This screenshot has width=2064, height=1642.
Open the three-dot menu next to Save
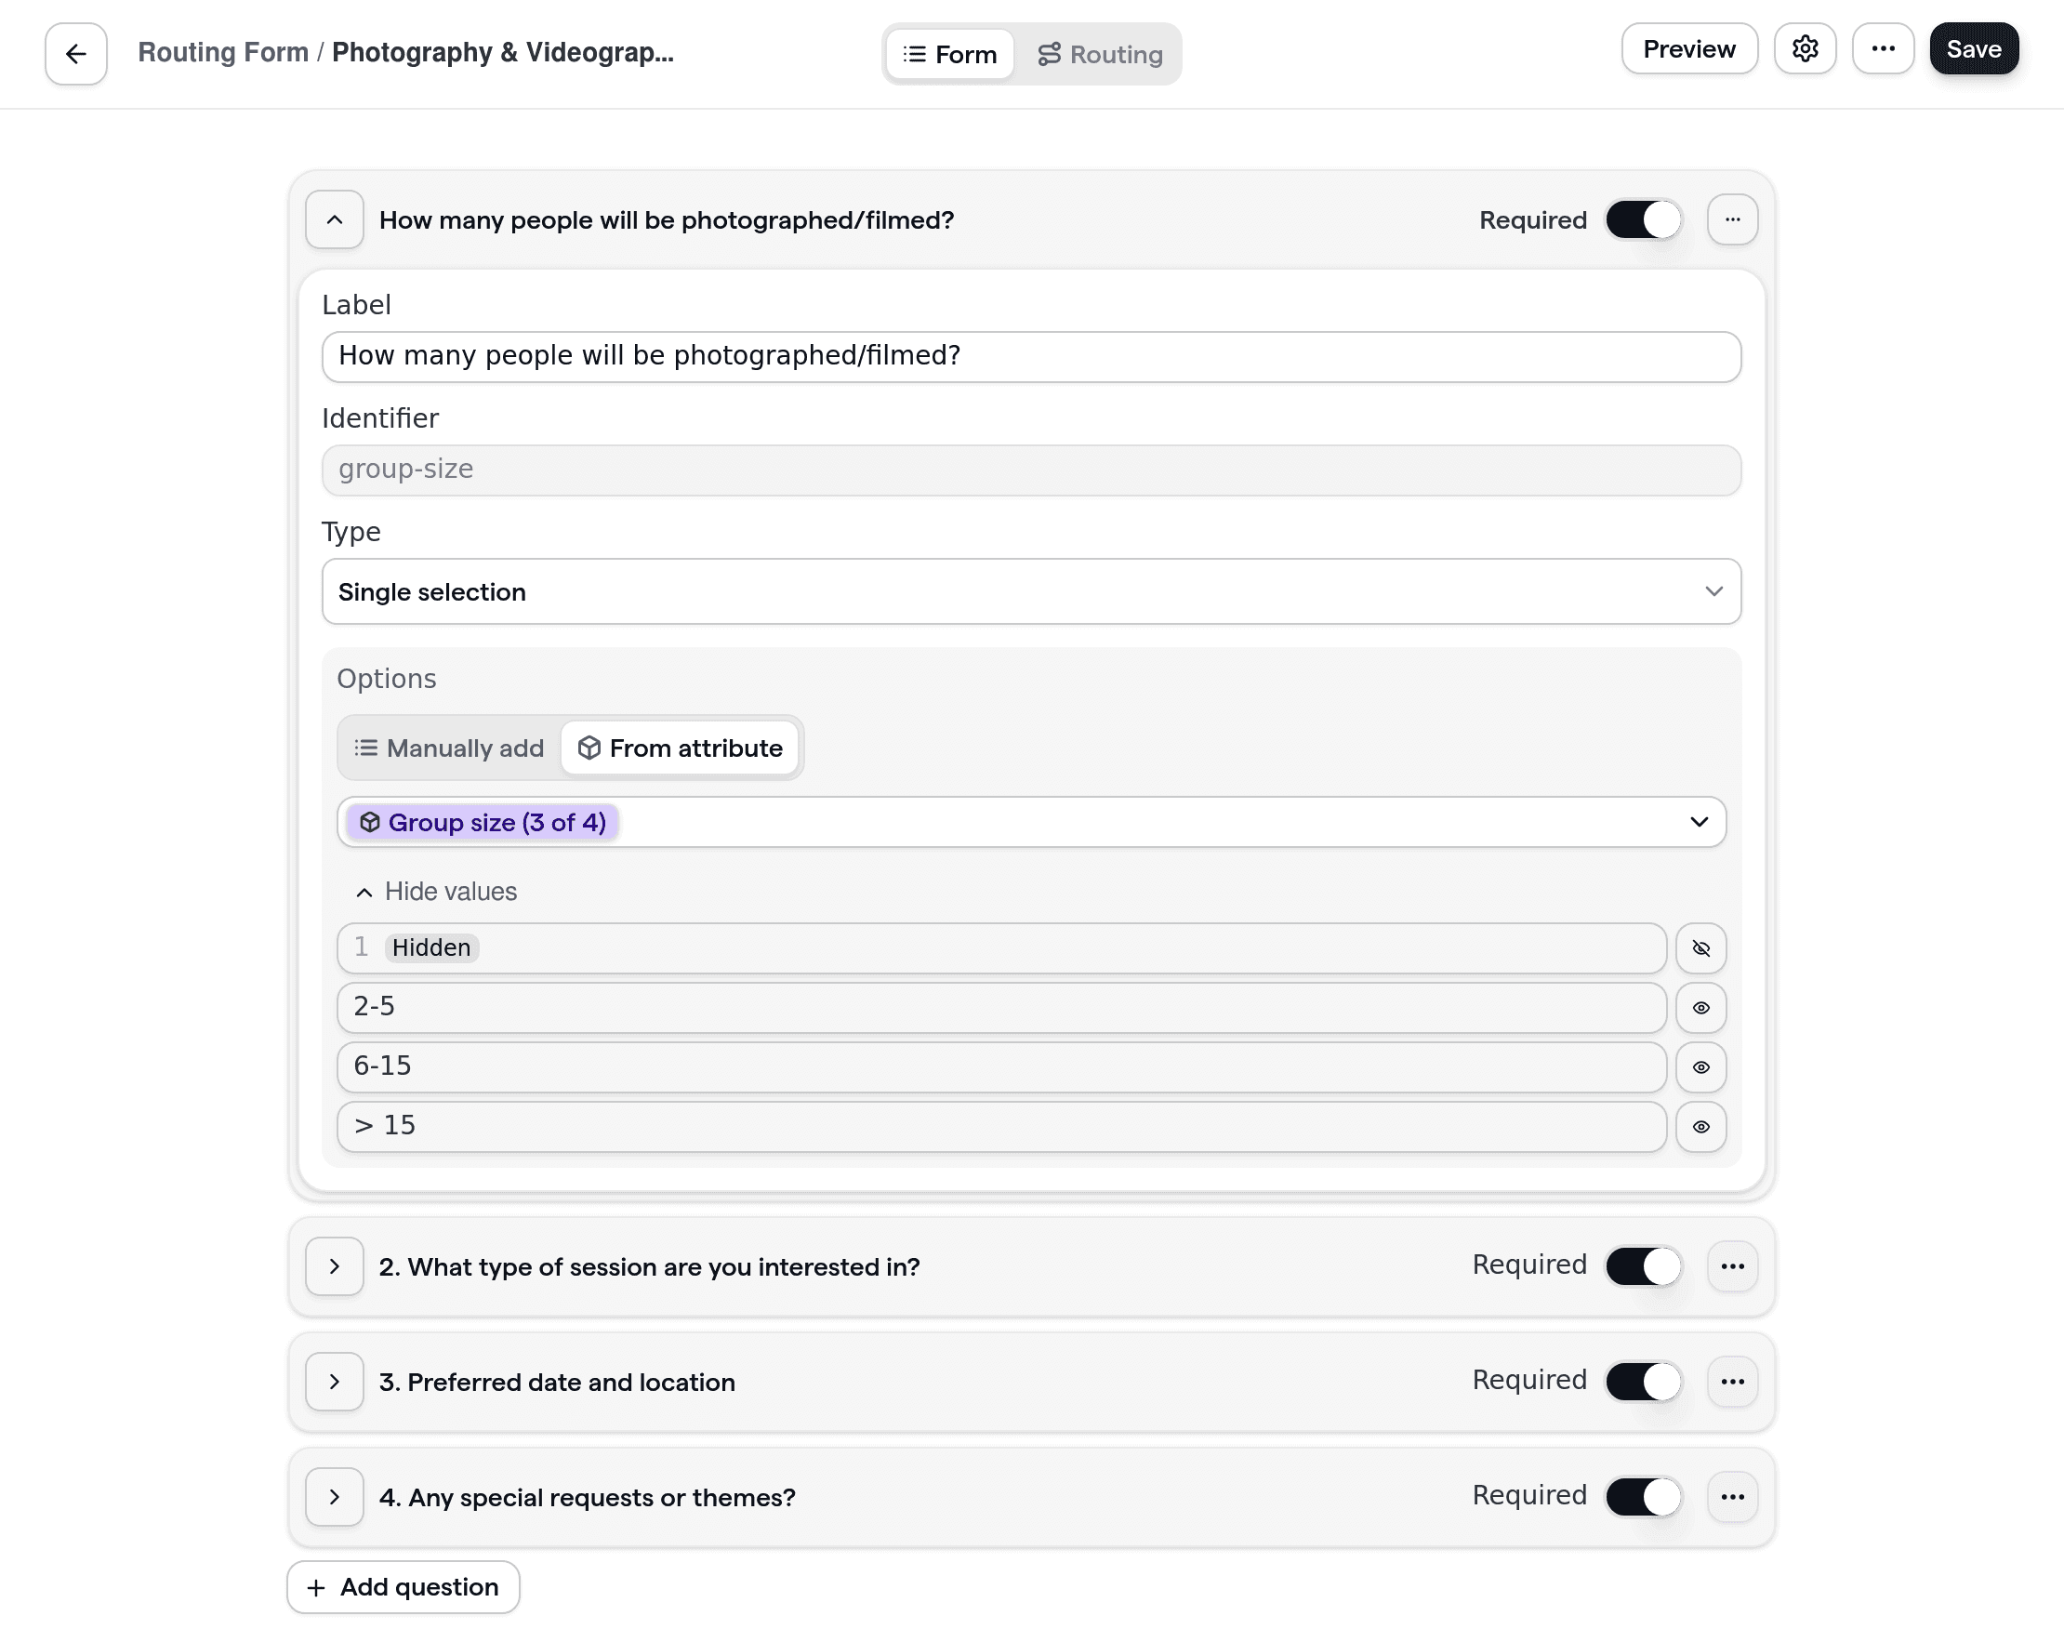click(1883, 49)
